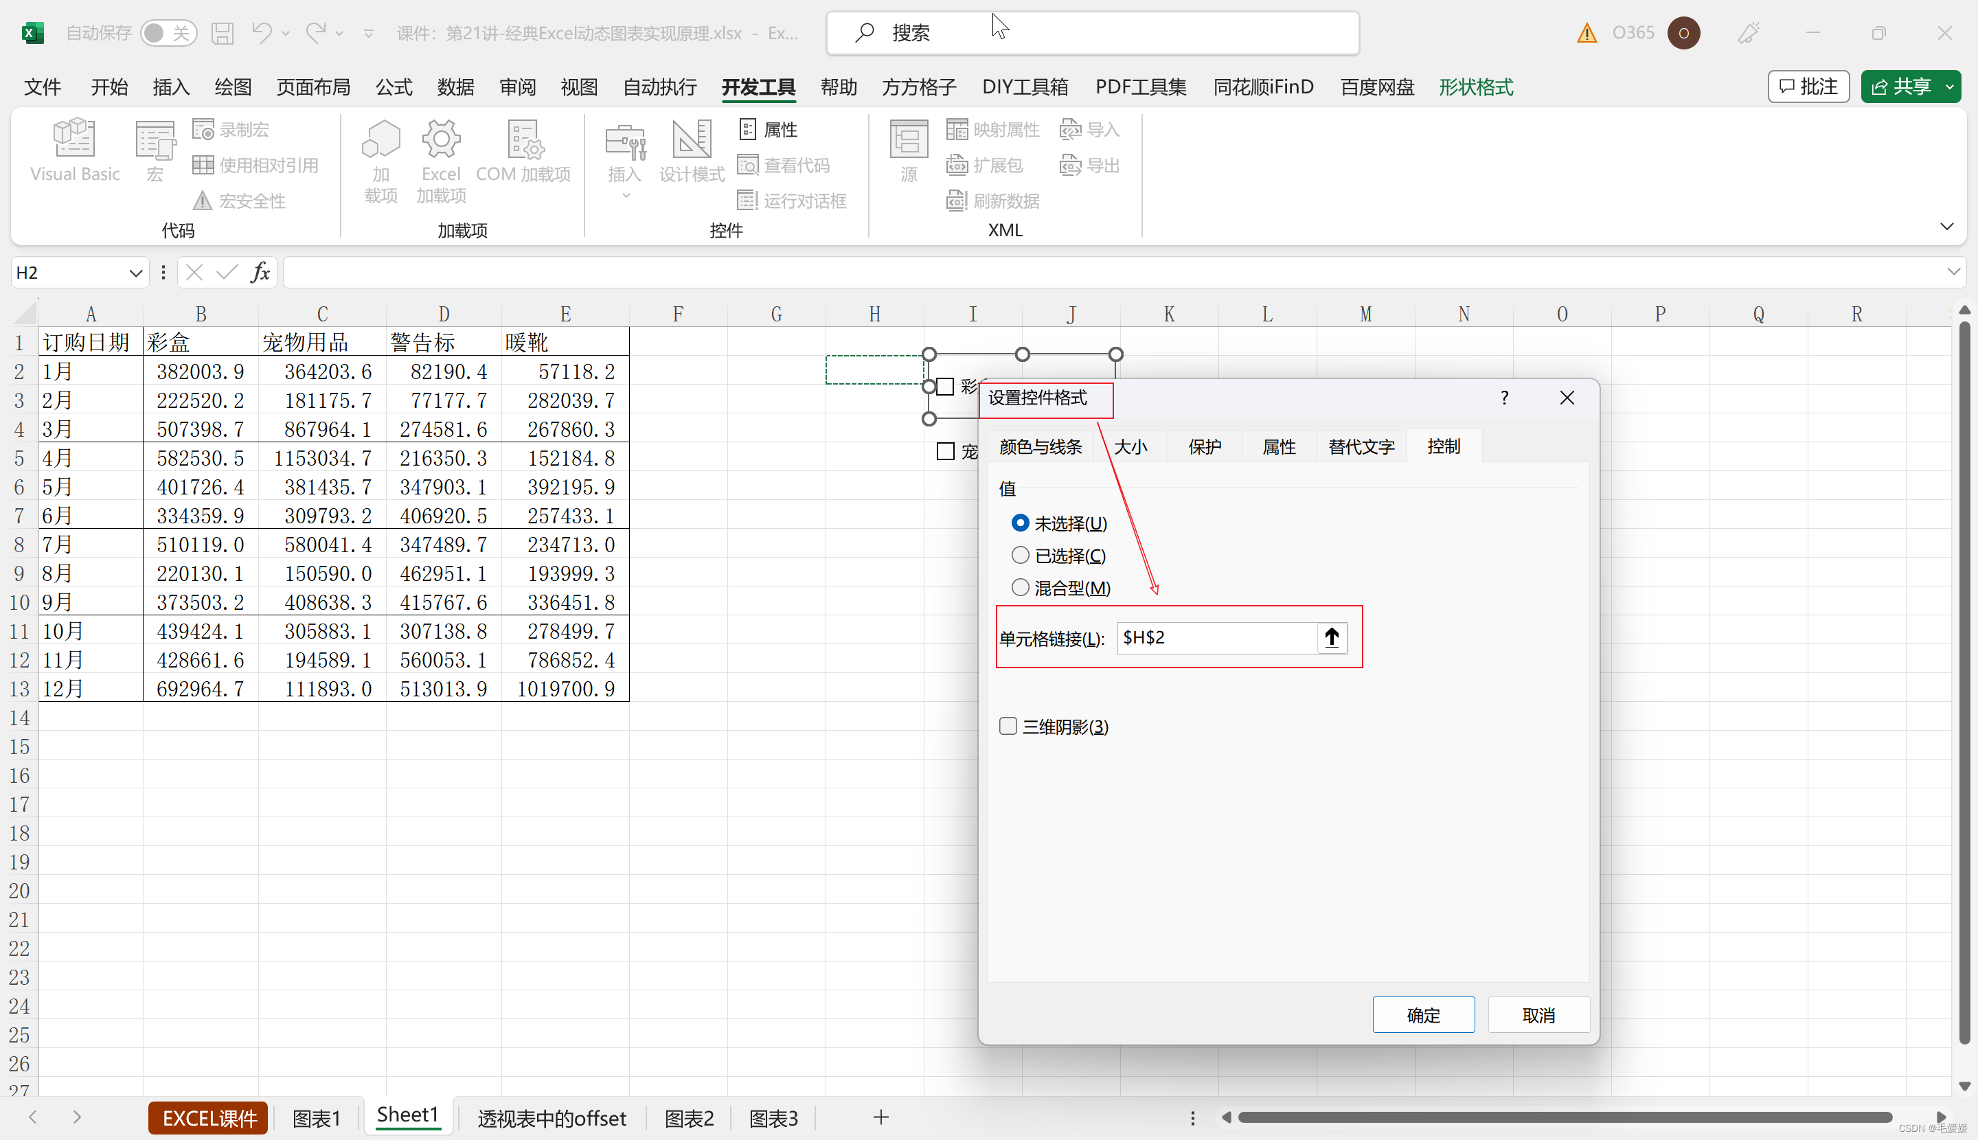Expand the formula bar

click(1953, 272)
